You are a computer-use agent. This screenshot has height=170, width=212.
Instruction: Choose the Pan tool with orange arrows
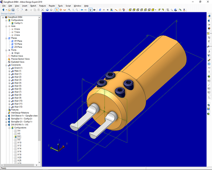(x=61, y=10)
